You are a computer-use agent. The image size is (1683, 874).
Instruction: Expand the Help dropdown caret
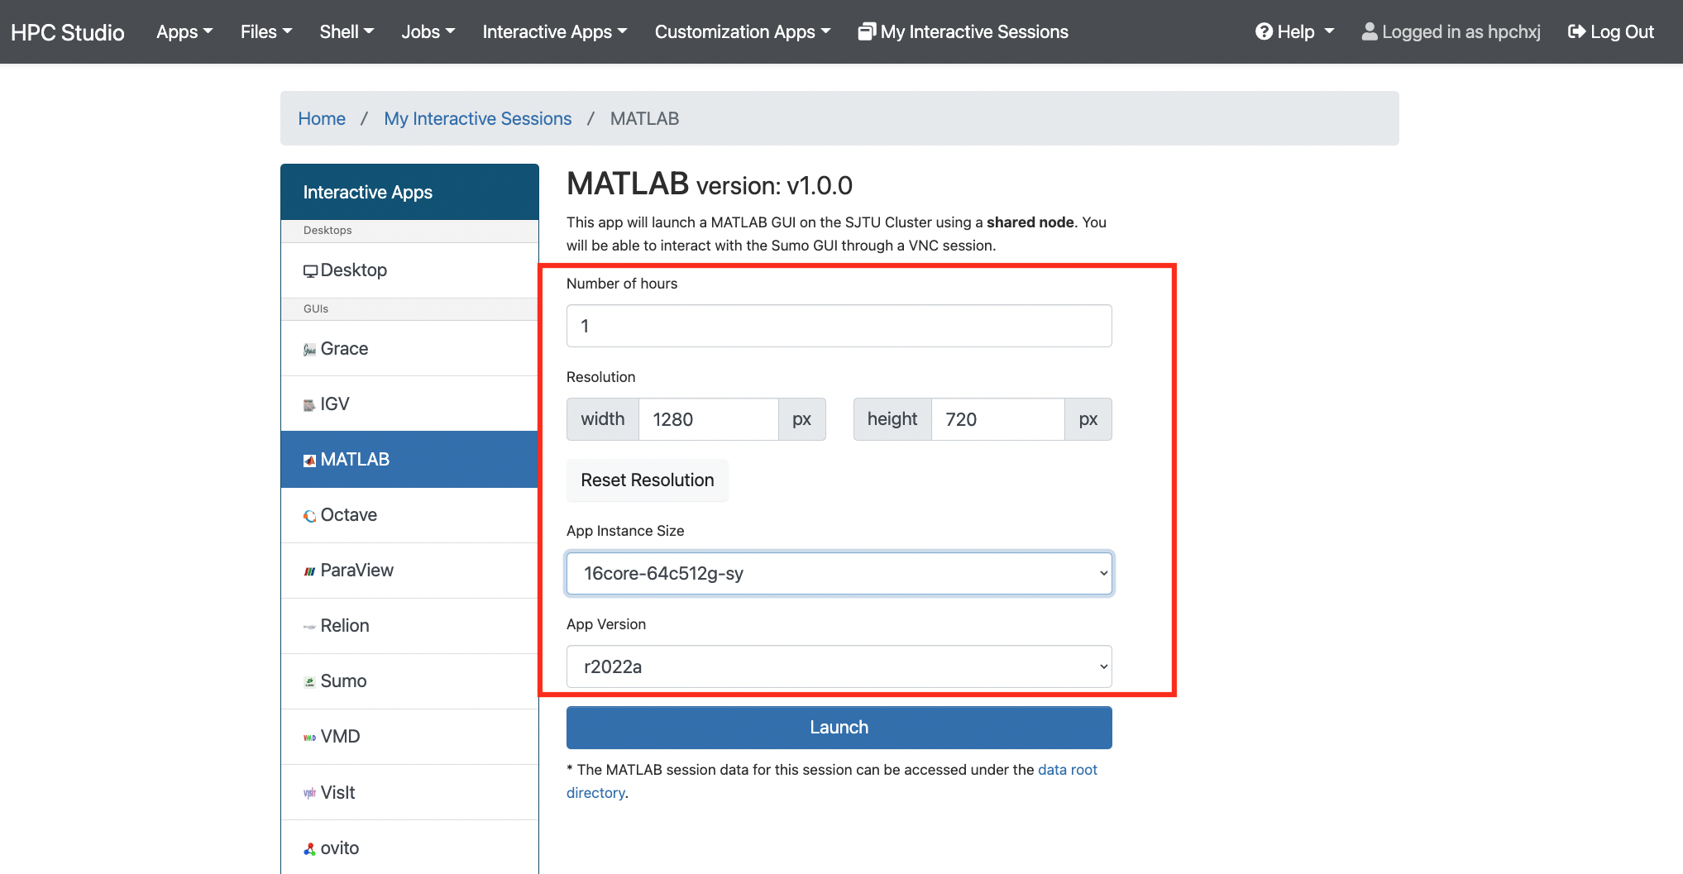click(x=1329, y=31)
